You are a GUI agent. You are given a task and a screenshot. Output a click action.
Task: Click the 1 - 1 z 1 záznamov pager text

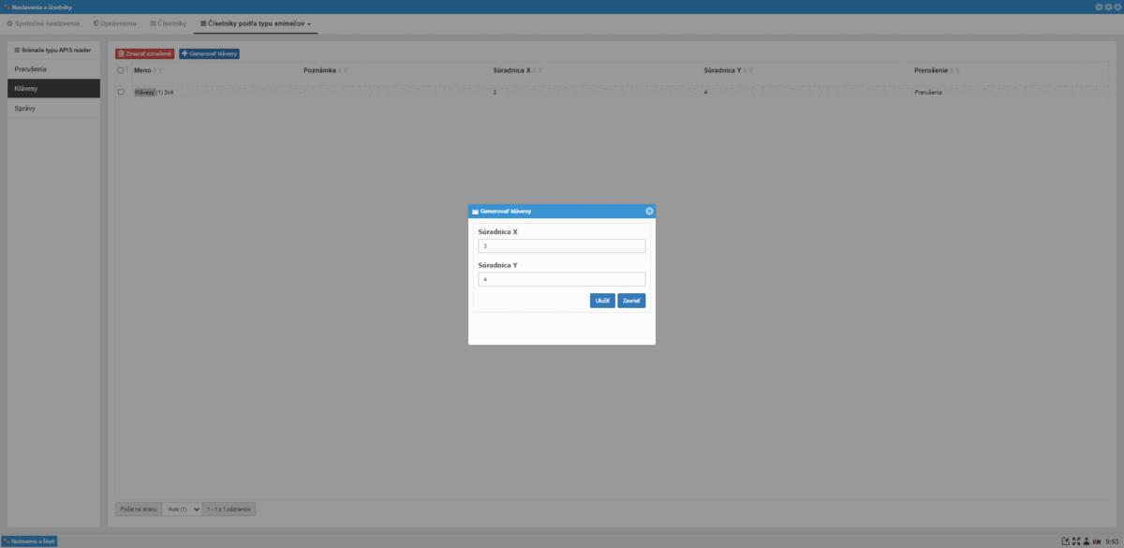click(x=229, y=510)
